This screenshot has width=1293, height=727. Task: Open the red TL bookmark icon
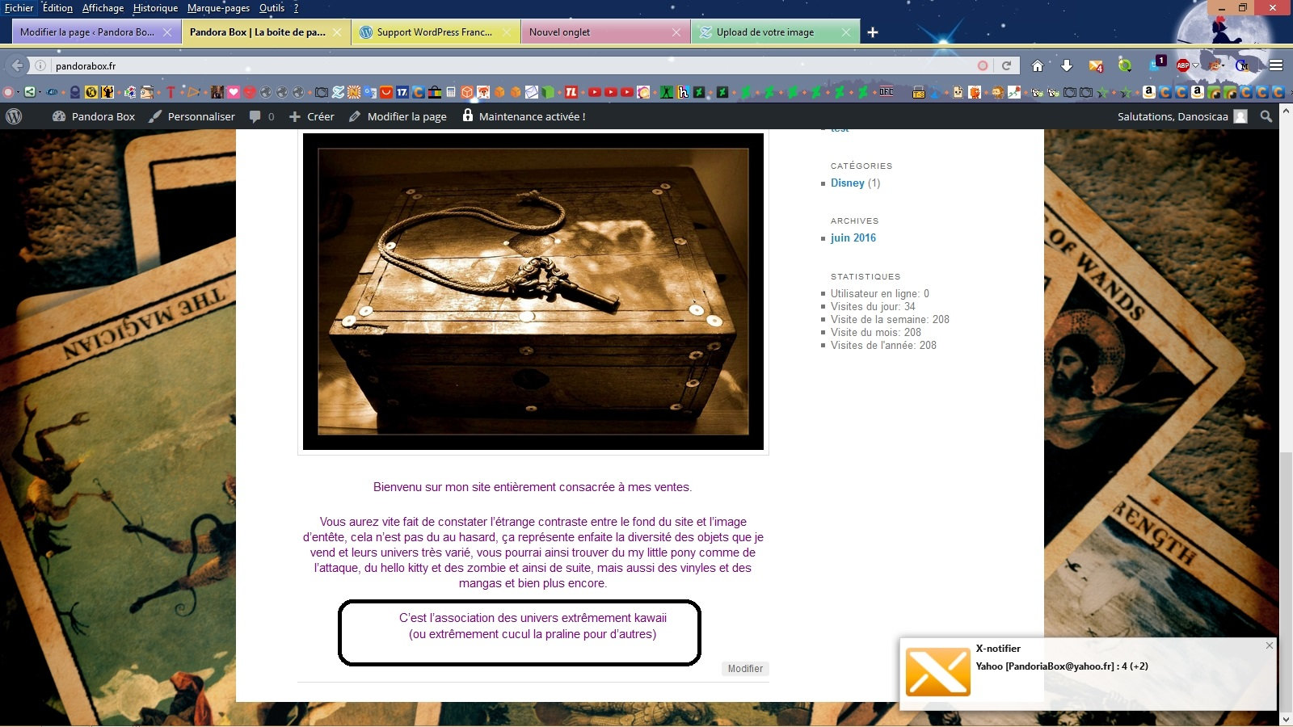tap(571, 92)
